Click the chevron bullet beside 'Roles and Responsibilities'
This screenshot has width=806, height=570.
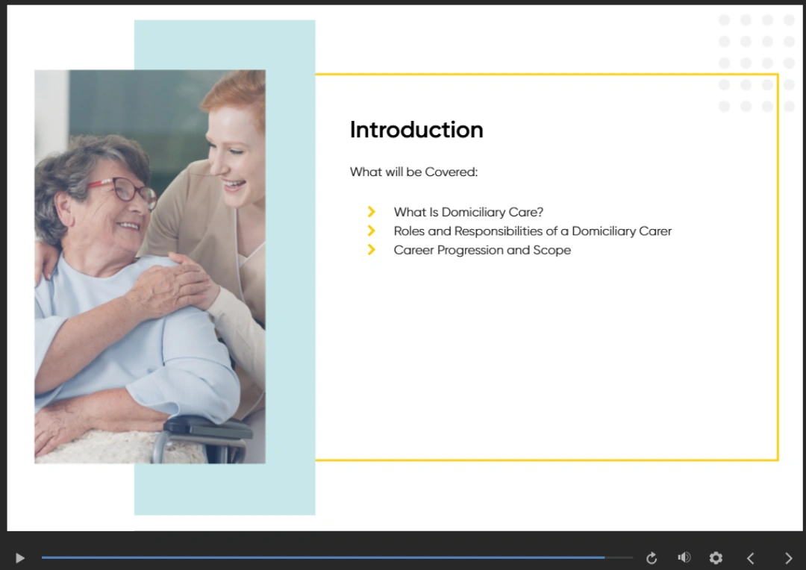pyautogui.click(x=372, y=231)
